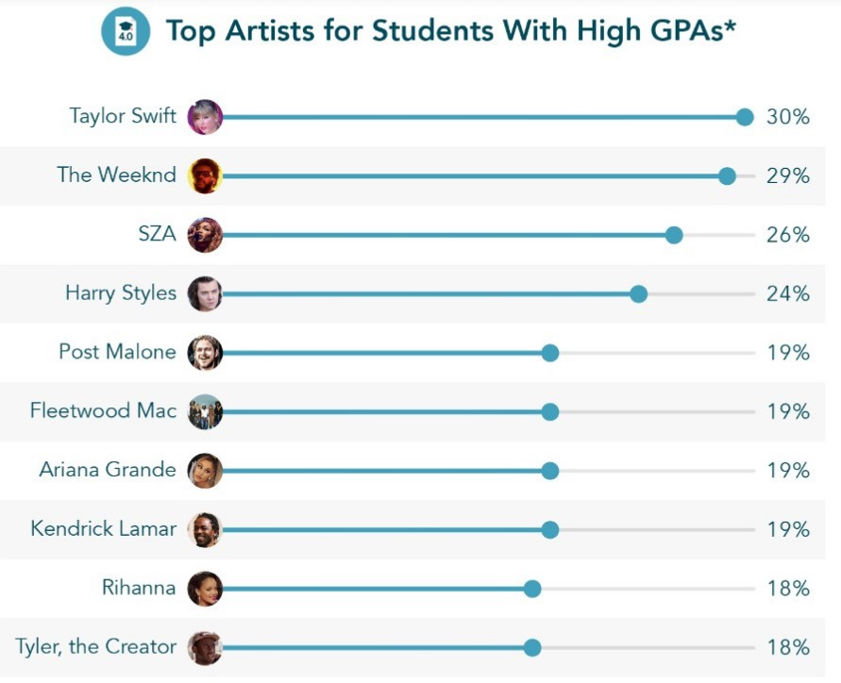Image resolution: width=841 pixels, height=683 pixels.
Task: Click Harry Styles' avatar image
Action: point(205,293)
